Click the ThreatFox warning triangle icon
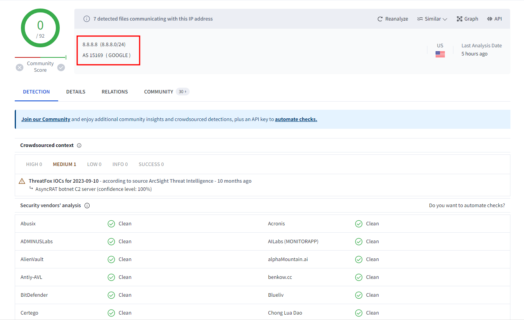 click(x=22, y=181)
